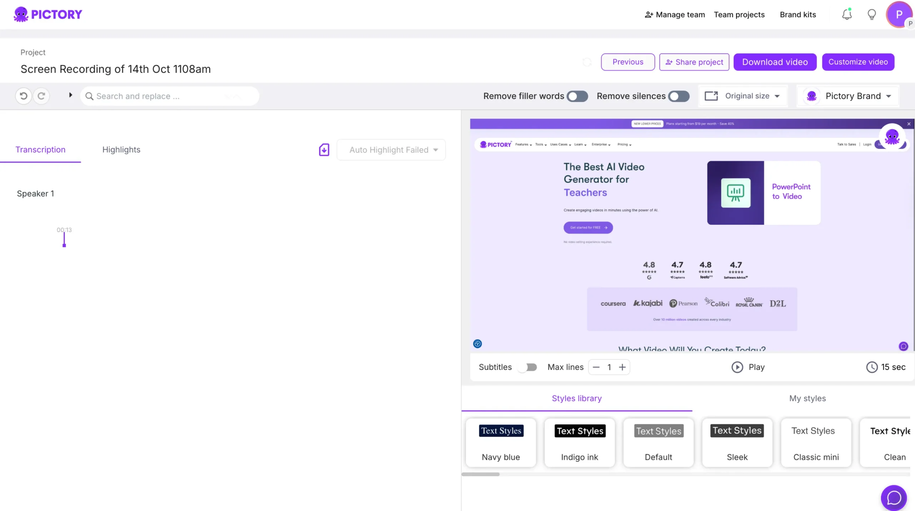This screenshot has height=511, width=915.
Task: Turn on Subtitles toggle
Action: coord(528,367)
